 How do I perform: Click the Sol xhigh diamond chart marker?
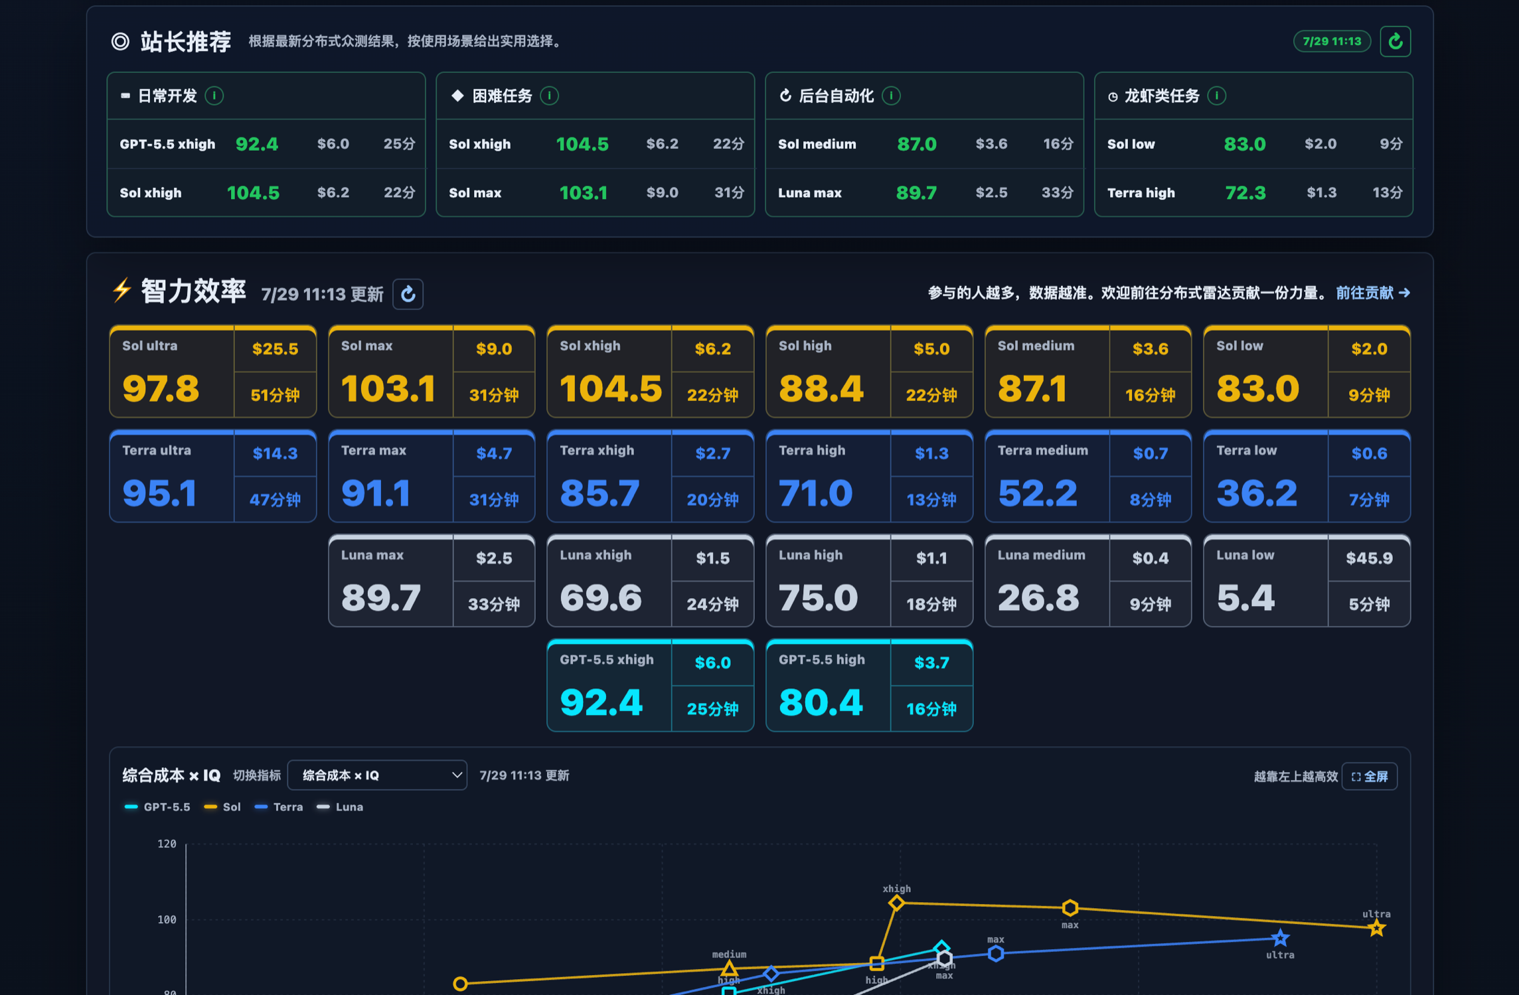click(x=896, y=903)
